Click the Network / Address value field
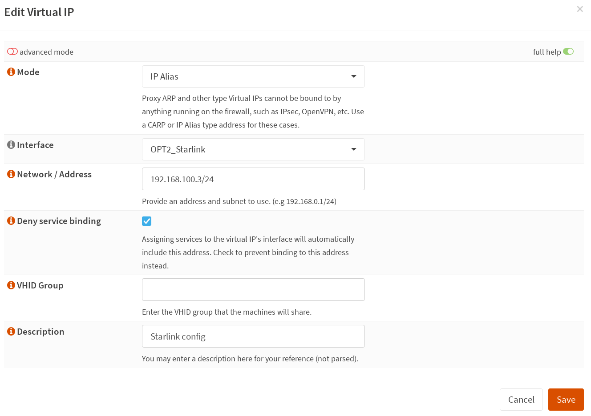 [x=253, y=179]
